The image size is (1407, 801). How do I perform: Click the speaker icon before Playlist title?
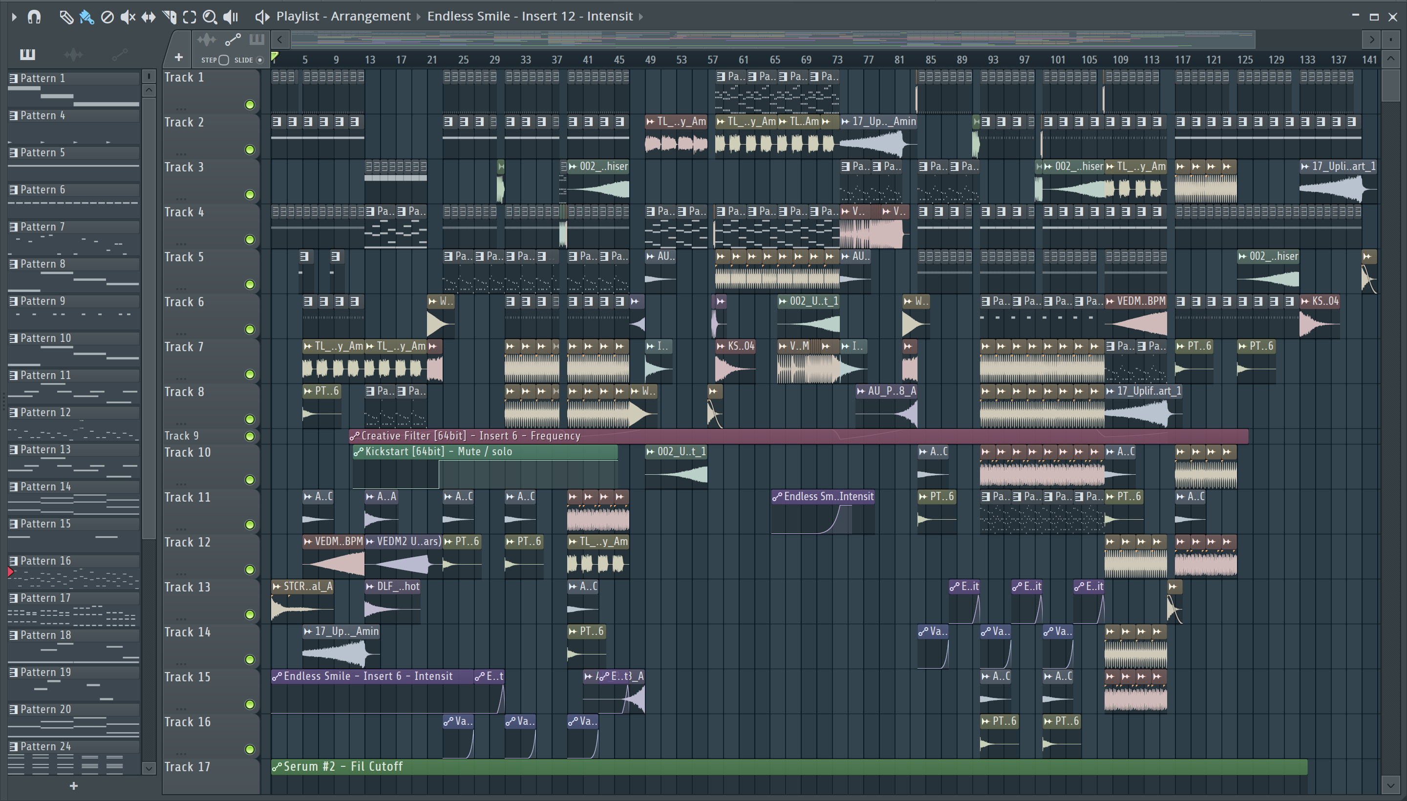(262, 17)
